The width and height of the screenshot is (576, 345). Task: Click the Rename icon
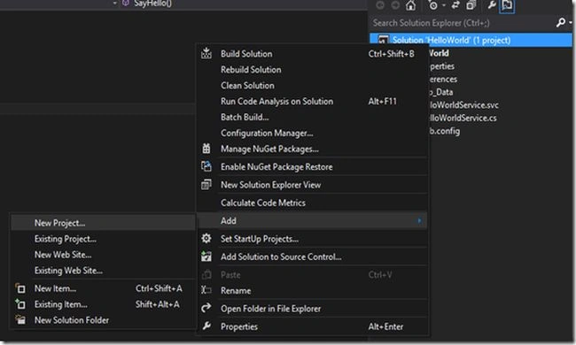[x=206, y=290]
